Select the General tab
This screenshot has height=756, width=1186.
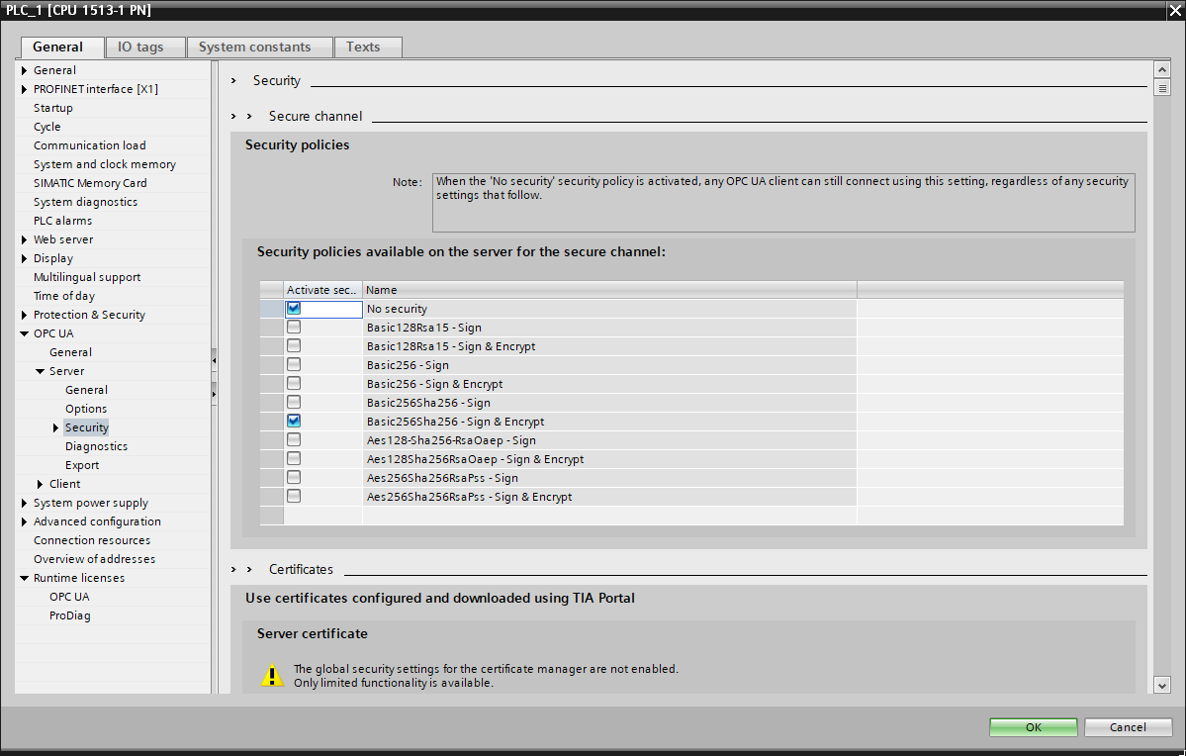62,47
